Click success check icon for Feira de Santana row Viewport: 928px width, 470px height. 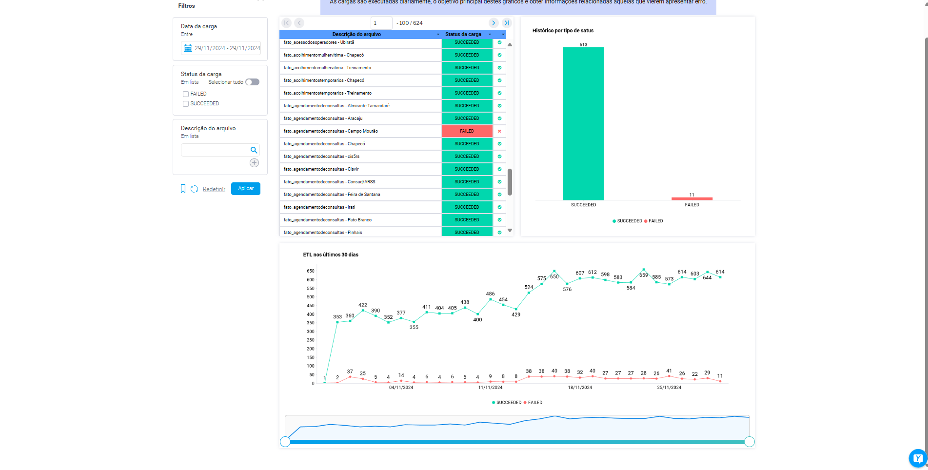tap(499, 195)
